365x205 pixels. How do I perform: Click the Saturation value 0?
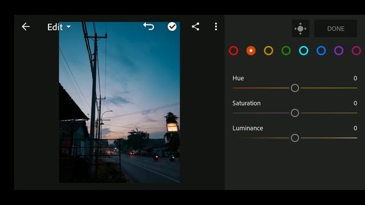355,103
